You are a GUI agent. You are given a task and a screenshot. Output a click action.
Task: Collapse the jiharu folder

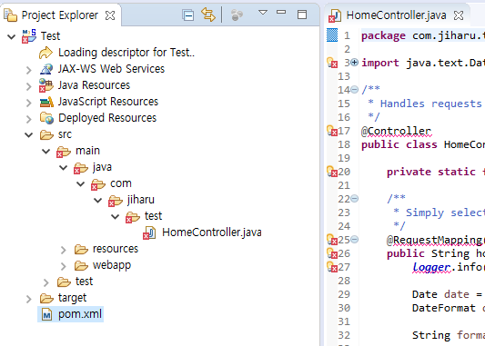click(x=98, y=201)
